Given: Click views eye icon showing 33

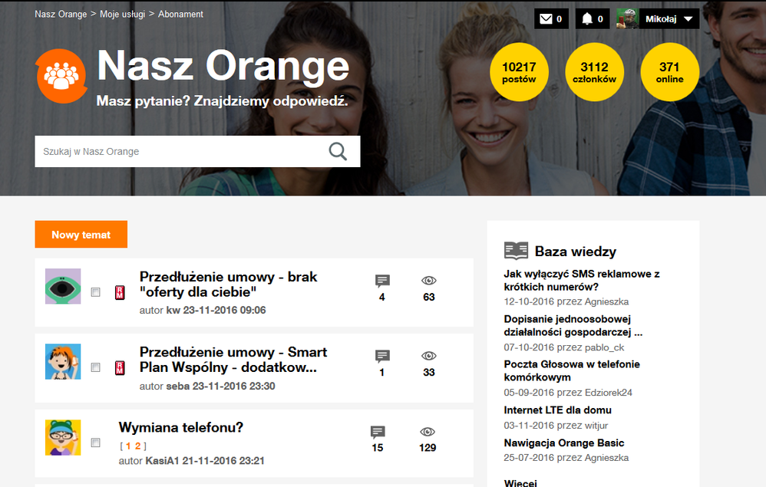Looking at the screenshot, I should click(428, 356).
